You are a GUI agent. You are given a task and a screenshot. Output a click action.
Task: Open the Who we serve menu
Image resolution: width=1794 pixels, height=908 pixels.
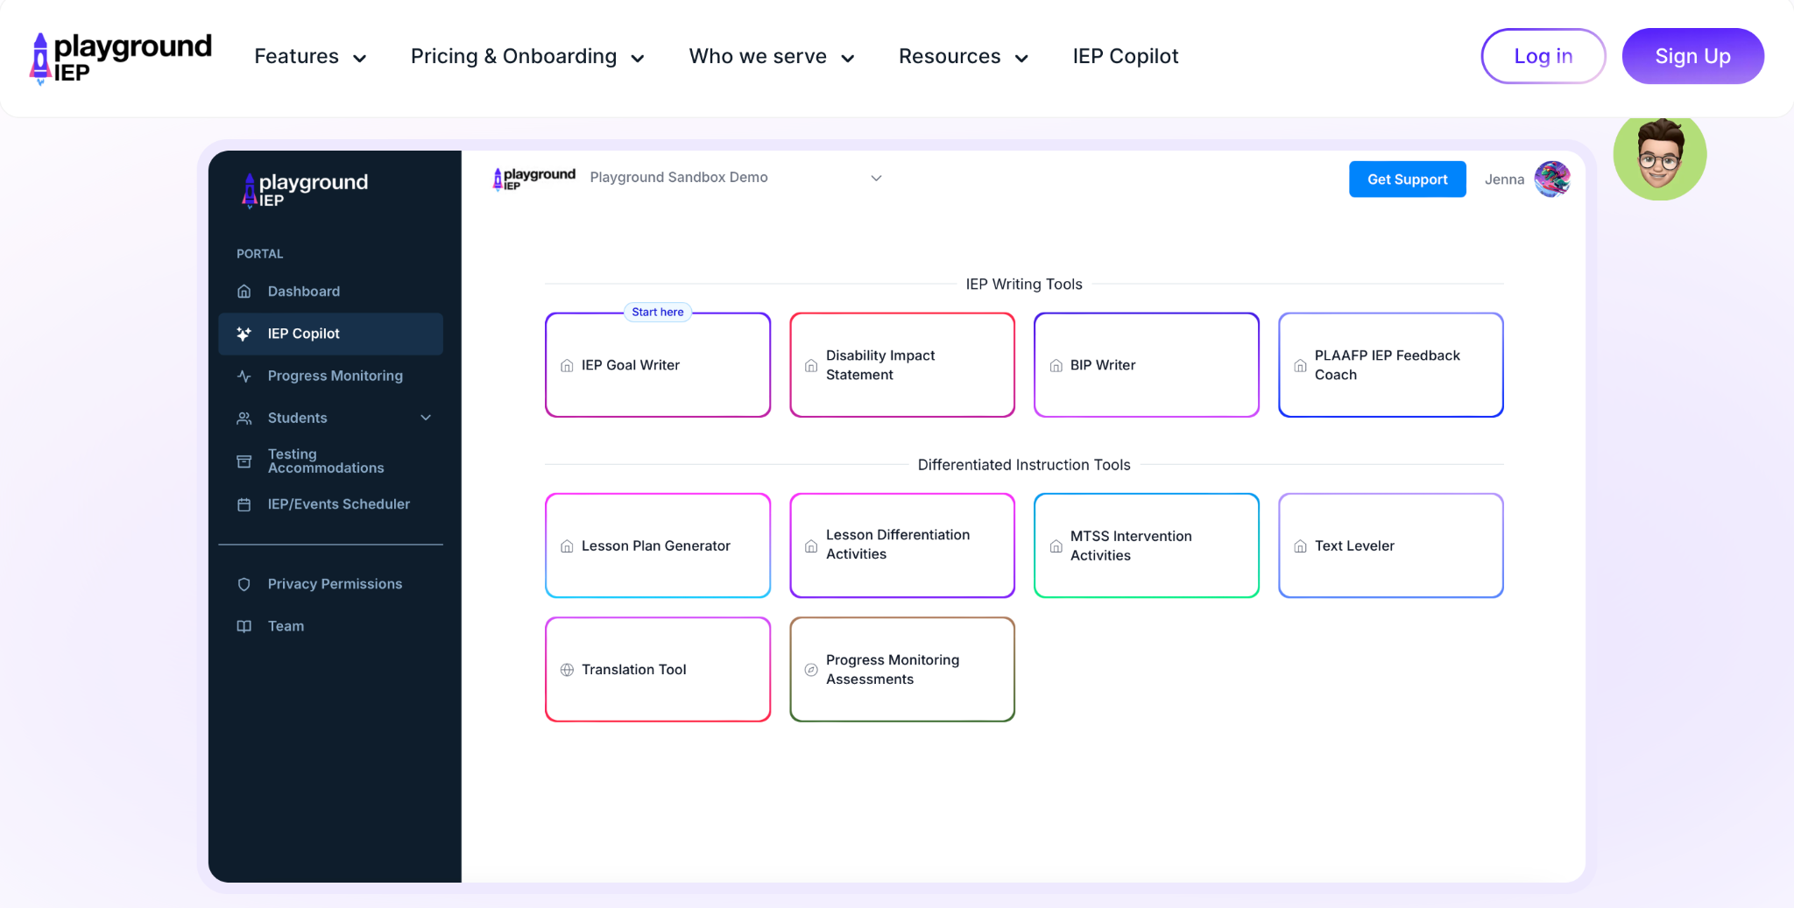[x=770, y=56]
